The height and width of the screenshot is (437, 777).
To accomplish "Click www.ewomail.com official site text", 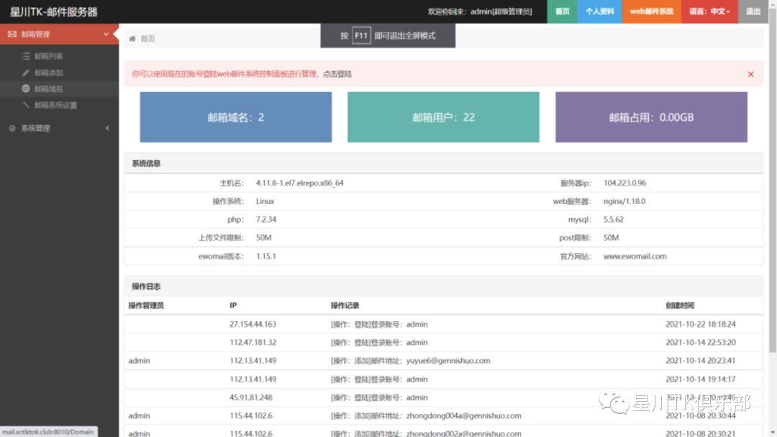I will [635, 257].
